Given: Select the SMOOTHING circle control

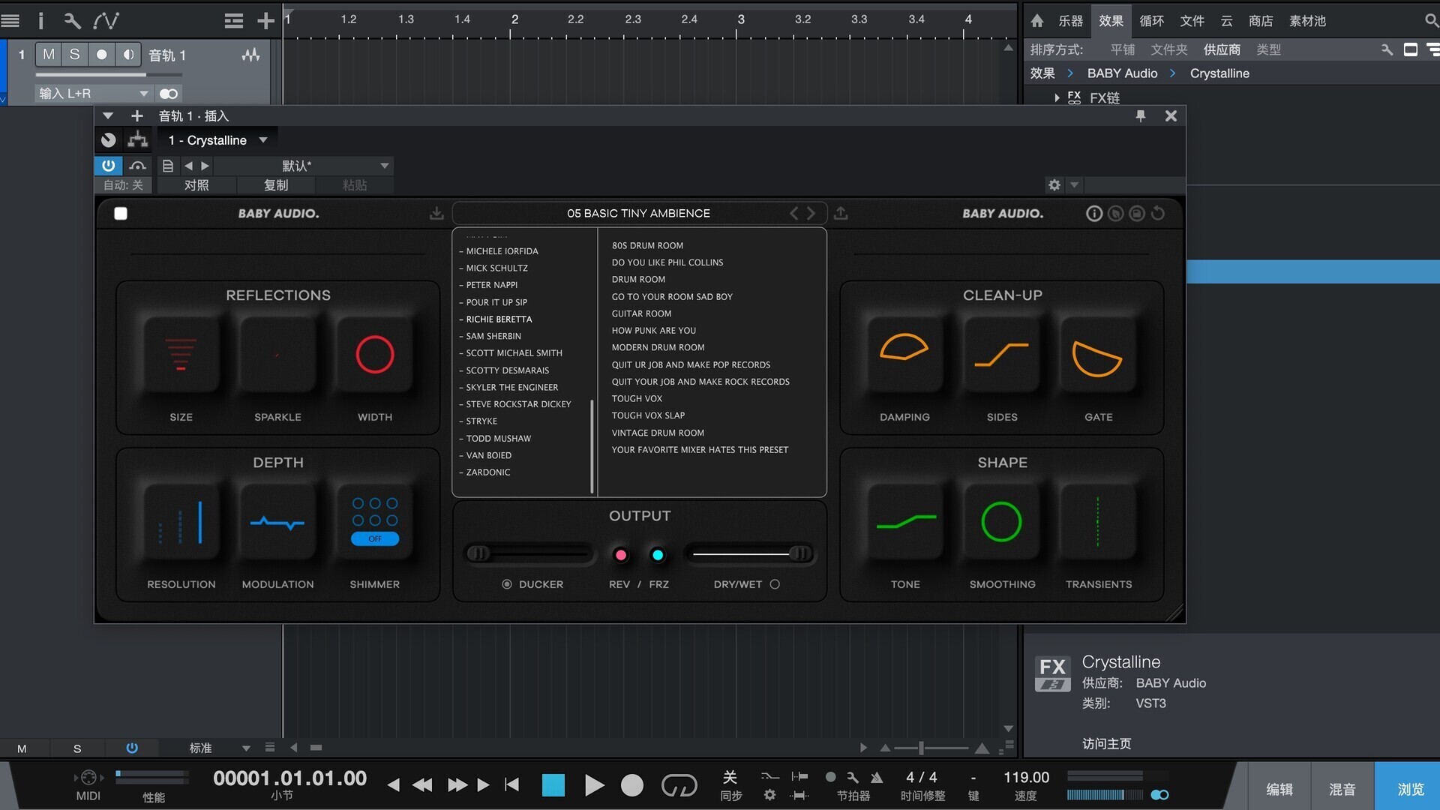Looking at the screenshot, I should 1002,522.
